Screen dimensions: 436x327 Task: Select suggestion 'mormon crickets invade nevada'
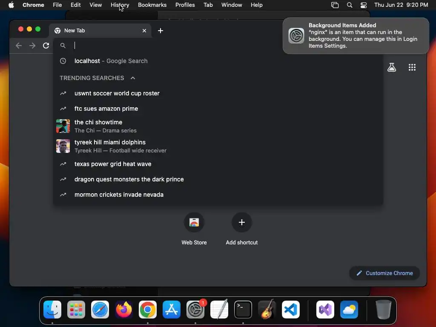coord(218,195)
